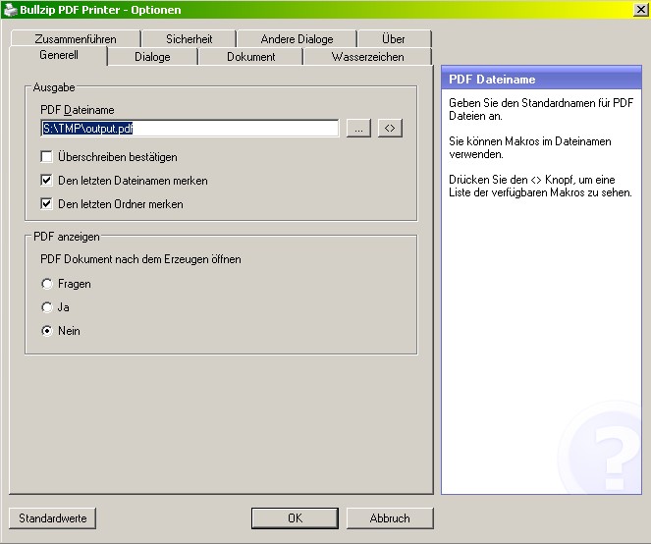Open the Dokument tab
Viewport: 651px width, 544px height.
[250, 57]
